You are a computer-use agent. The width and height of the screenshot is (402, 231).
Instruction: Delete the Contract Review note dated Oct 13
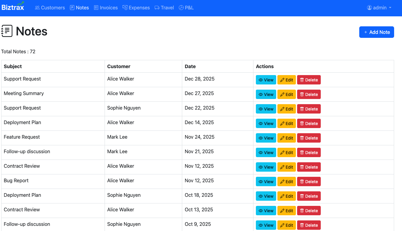309,210
